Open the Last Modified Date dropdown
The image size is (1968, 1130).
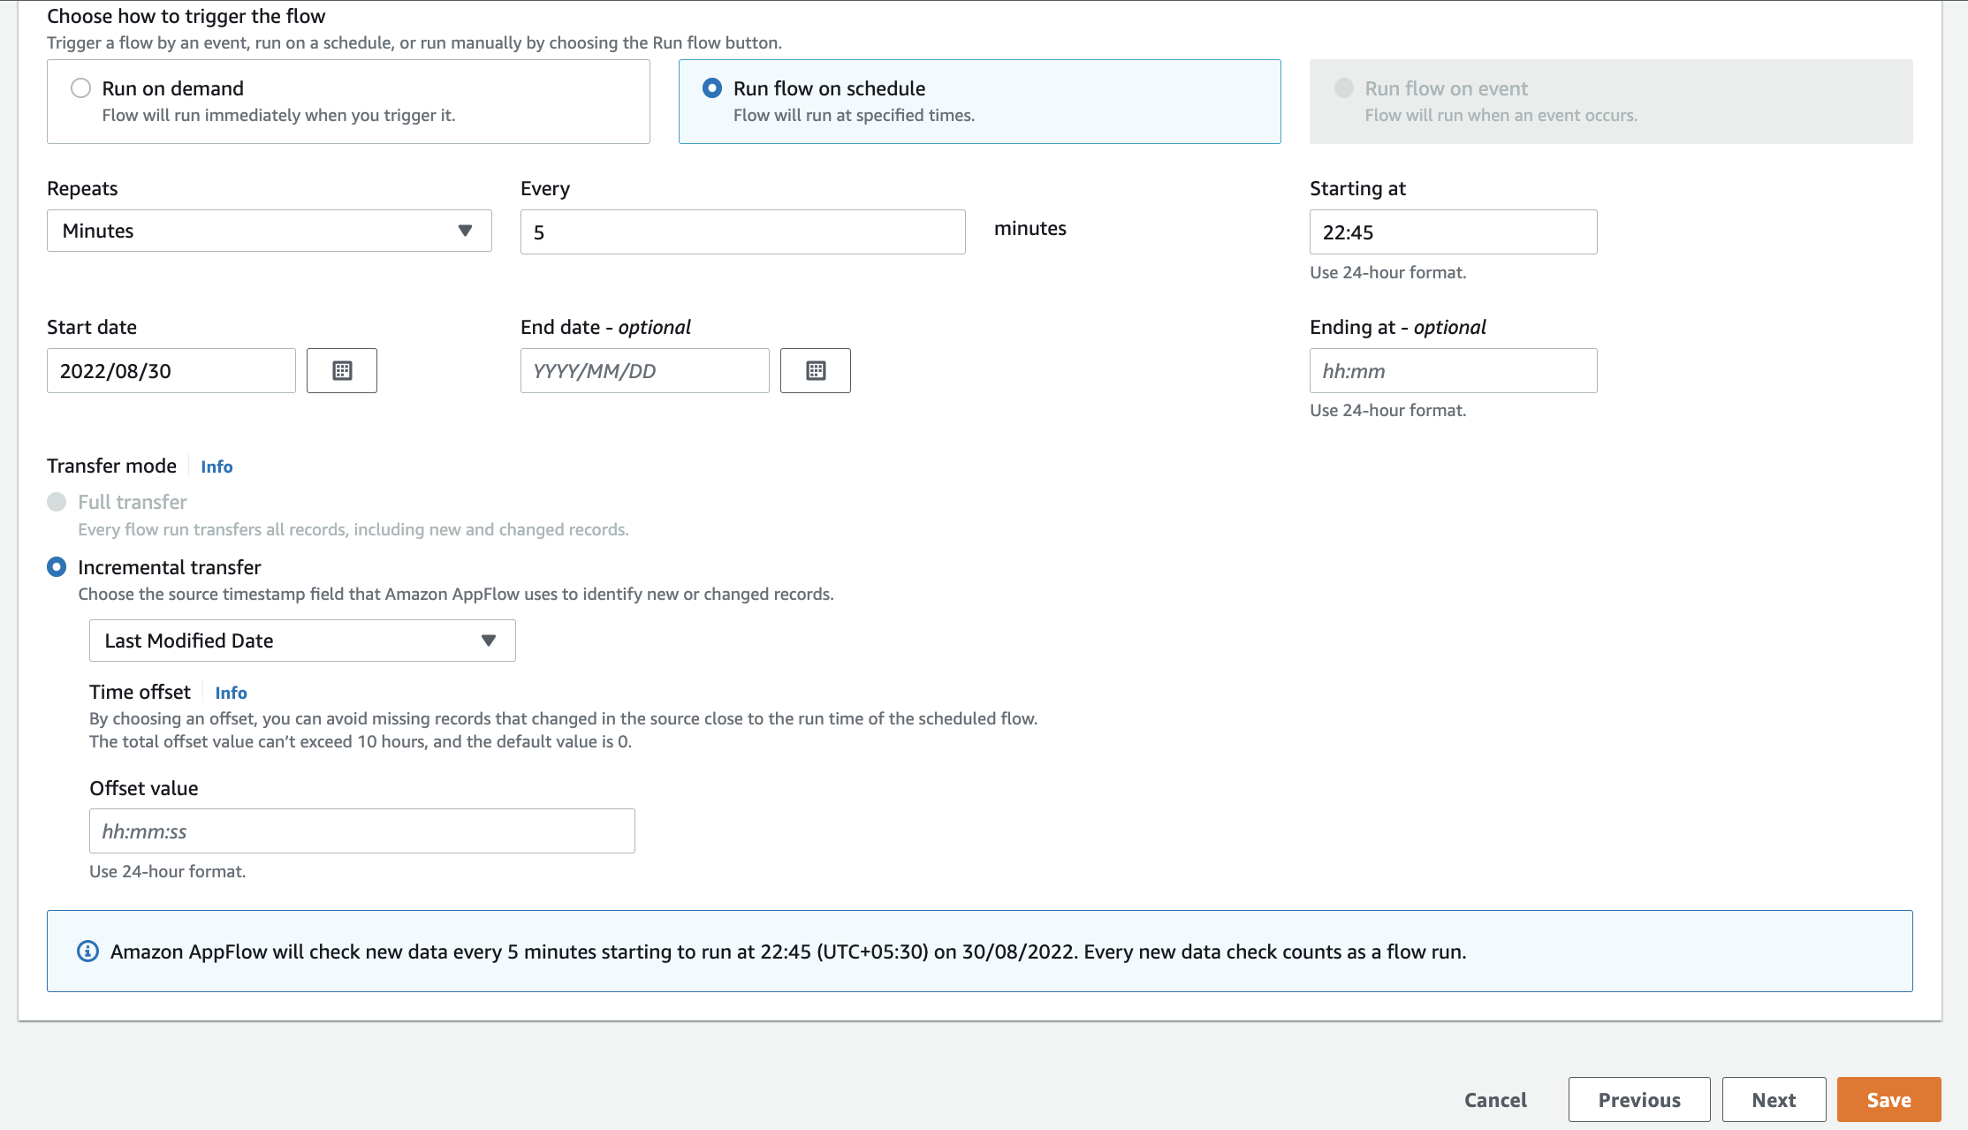tap(301, 641)
